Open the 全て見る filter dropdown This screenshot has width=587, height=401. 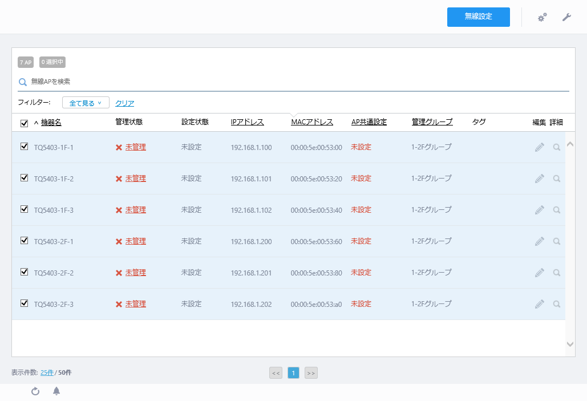pos(86,103)
